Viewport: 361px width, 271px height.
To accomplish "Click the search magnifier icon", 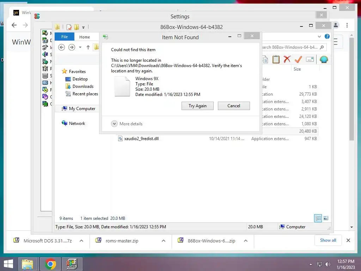I will [322, 47].
